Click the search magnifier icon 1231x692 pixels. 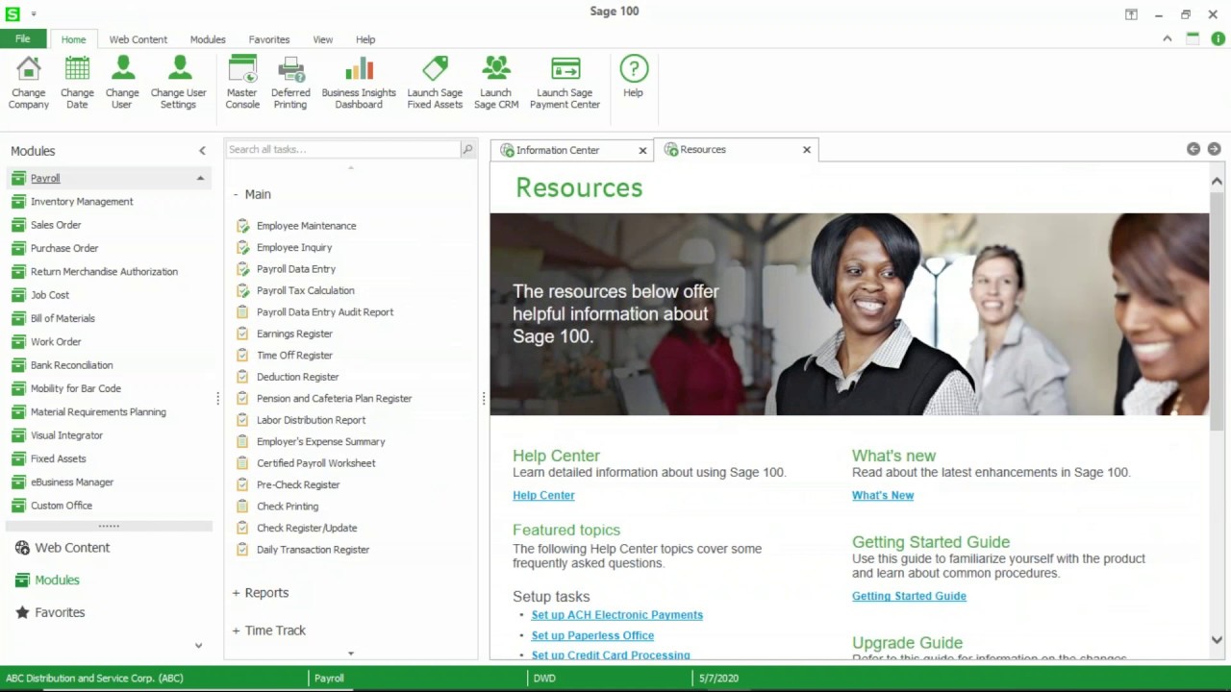[x=467, y=149]
